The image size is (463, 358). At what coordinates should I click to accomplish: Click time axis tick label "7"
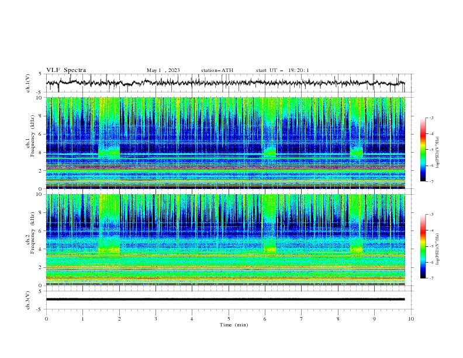(302, 319)
